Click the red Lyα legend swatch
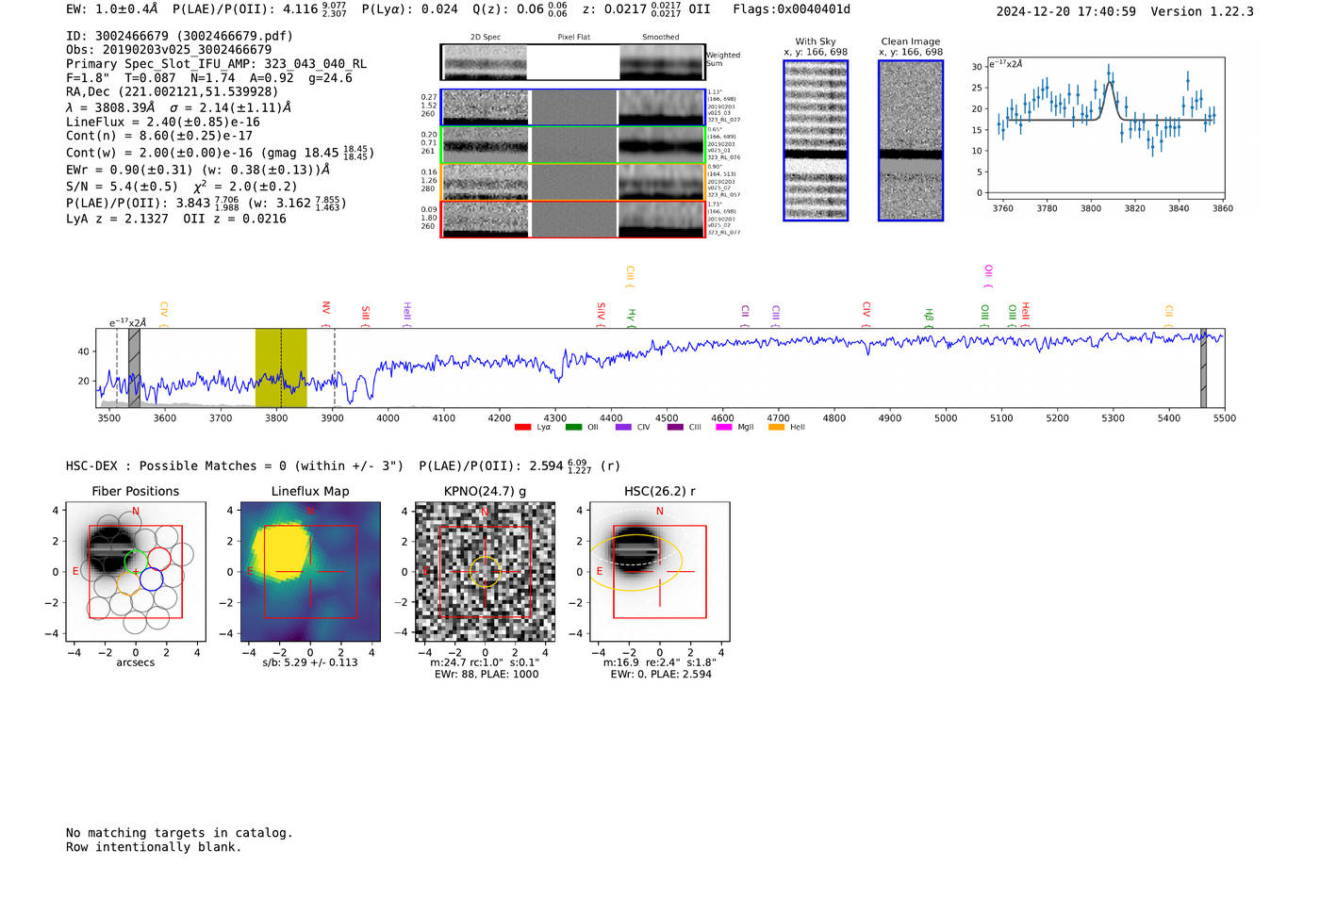The height and width of the screenshot is (898, 1320). (522, 427)
